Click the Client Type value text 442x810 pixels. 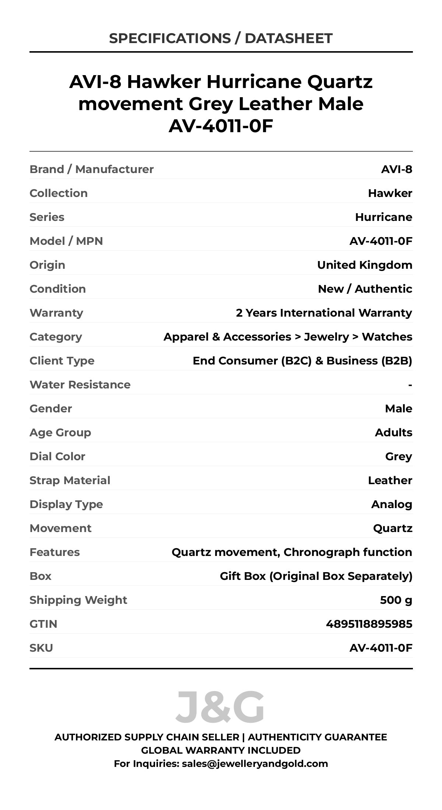click(x=302, y=360)
